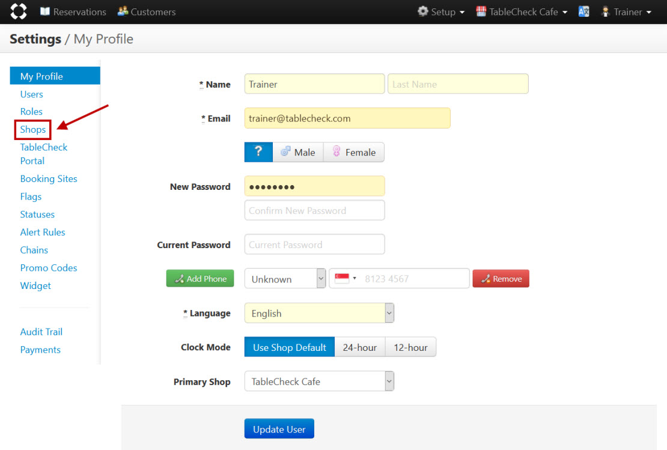Viewport: 667px width, 450px height.
Task: Open the TableCheck Cafe shop dropdown
Action: coord(522,12)
